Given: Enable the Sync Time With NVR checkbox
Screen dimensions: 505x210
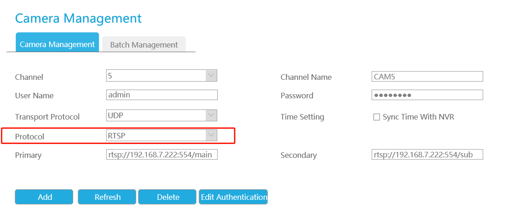Looking at the screenshot, I should point(377,117).
